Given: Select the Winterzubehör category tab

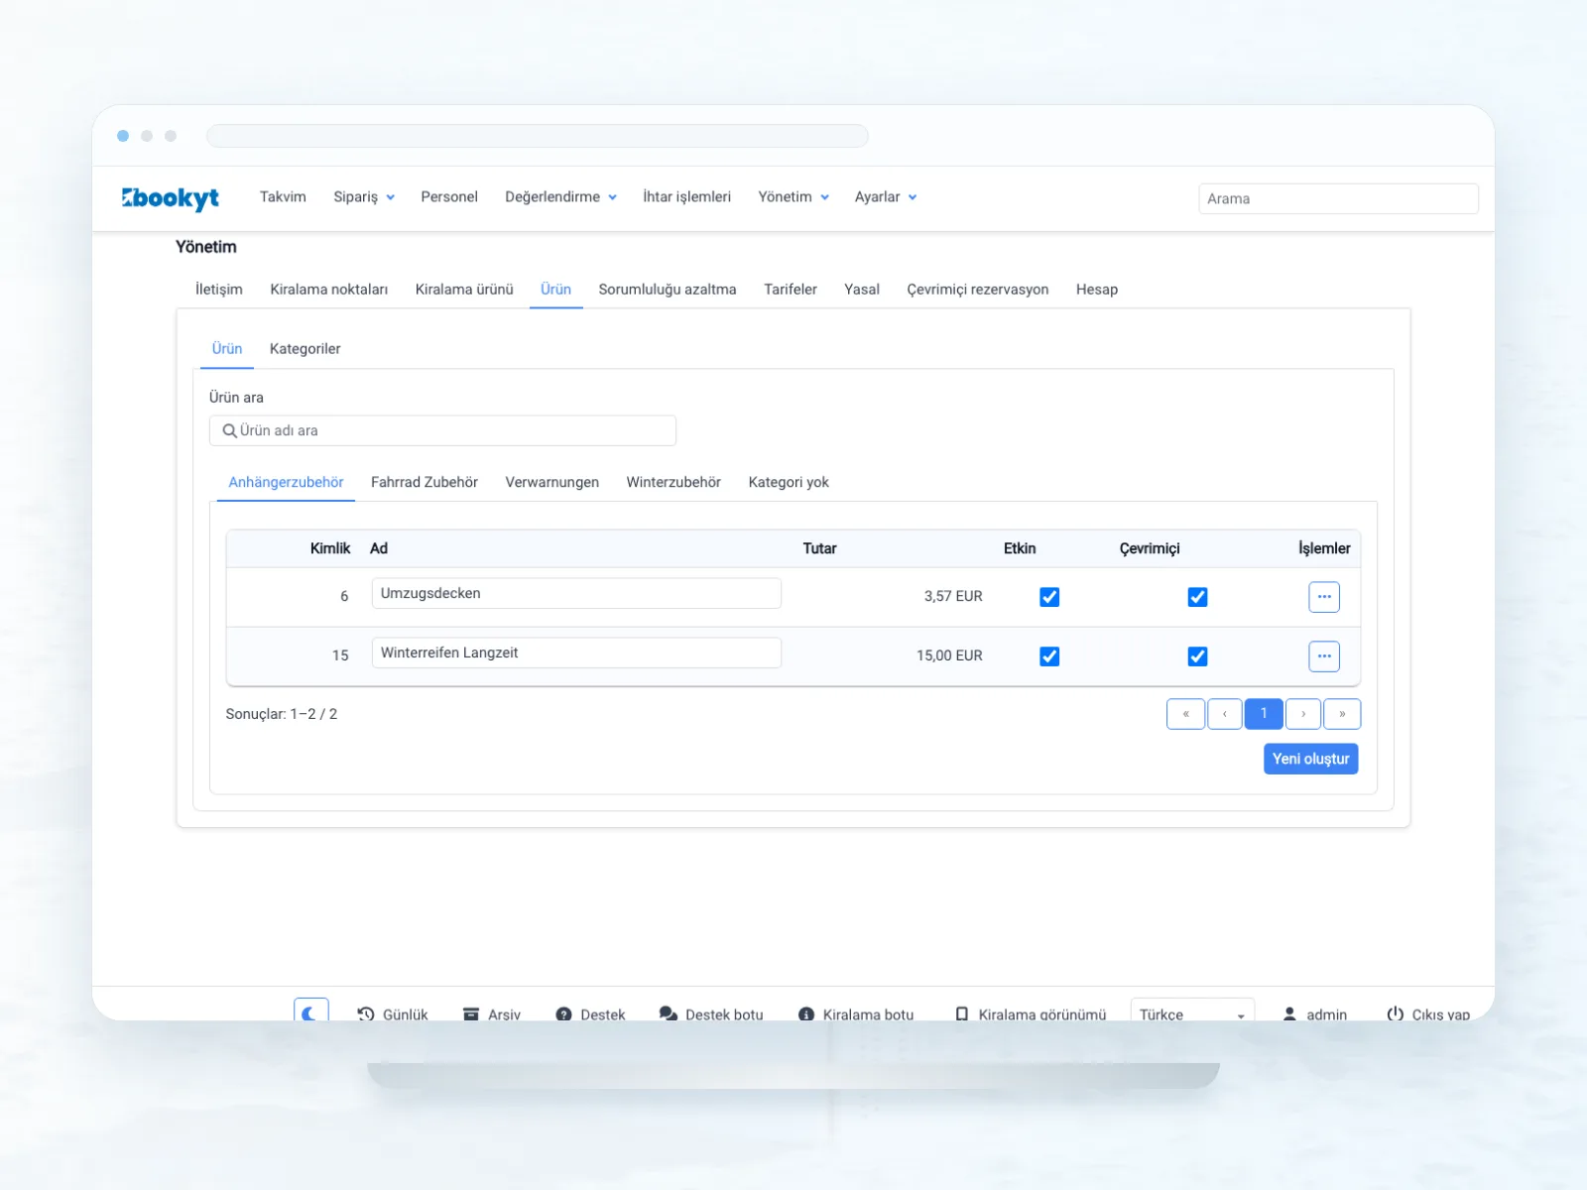Looking at the screenshot, I should [673, 483].
